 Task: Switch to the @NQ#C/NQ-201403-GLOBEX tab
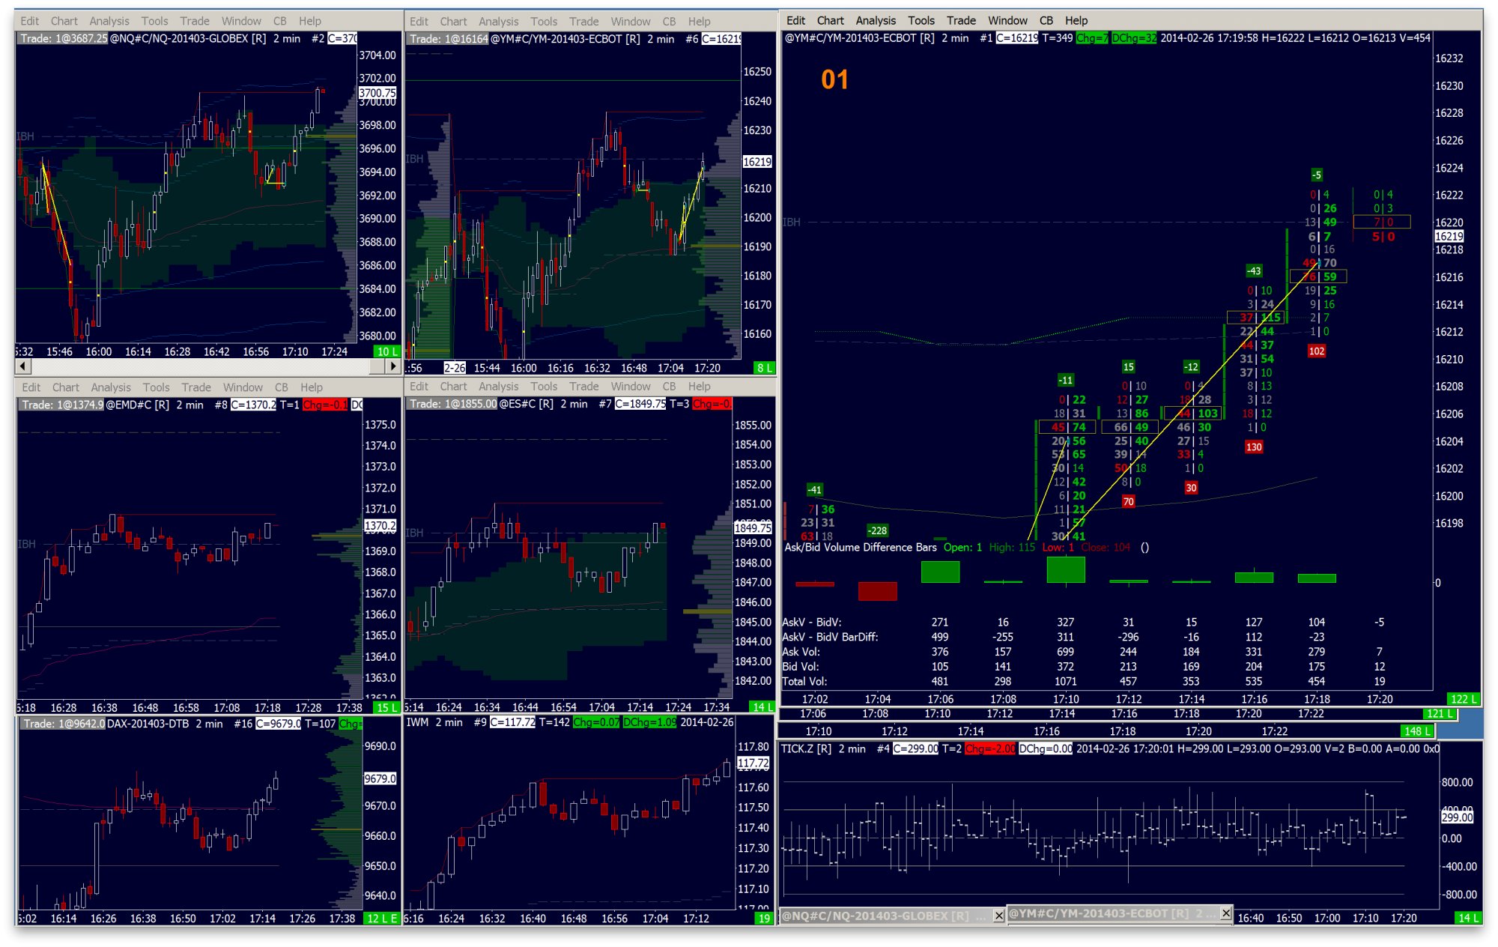click(884, 916)
